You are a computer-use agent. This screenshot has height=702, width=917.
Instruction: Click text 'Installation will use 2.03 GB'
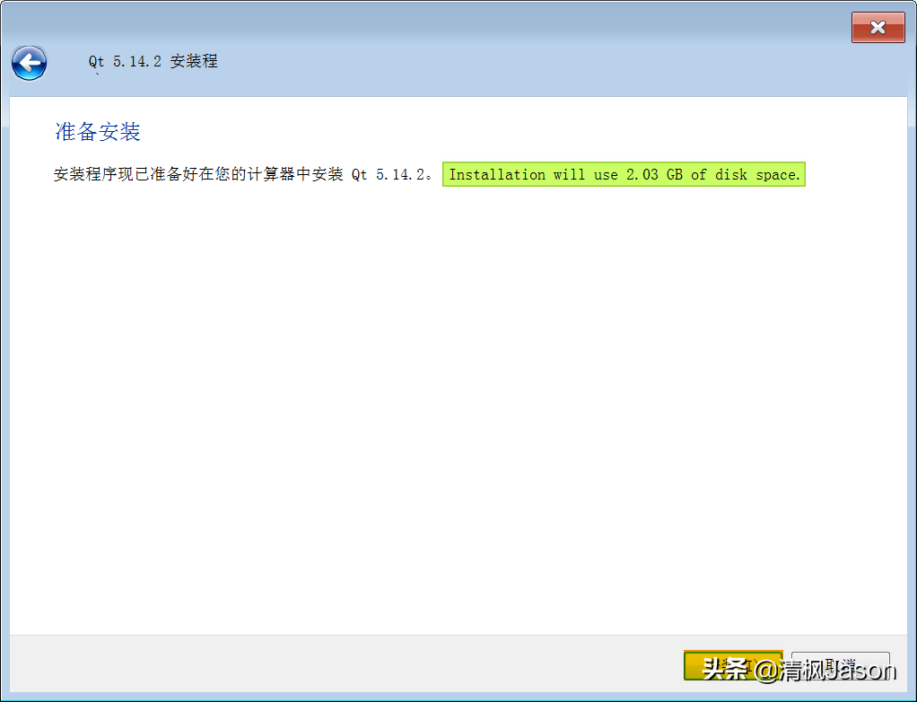tap(565, 175)
